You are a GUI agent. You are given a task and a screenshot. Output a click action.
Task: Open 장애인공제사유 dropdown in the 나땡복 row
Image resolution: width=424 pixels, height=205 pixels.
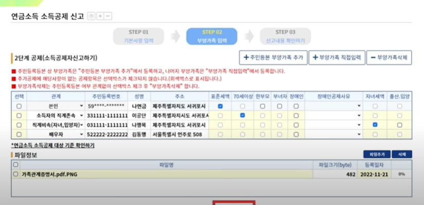pyautogui.click(x=333, y=125)
